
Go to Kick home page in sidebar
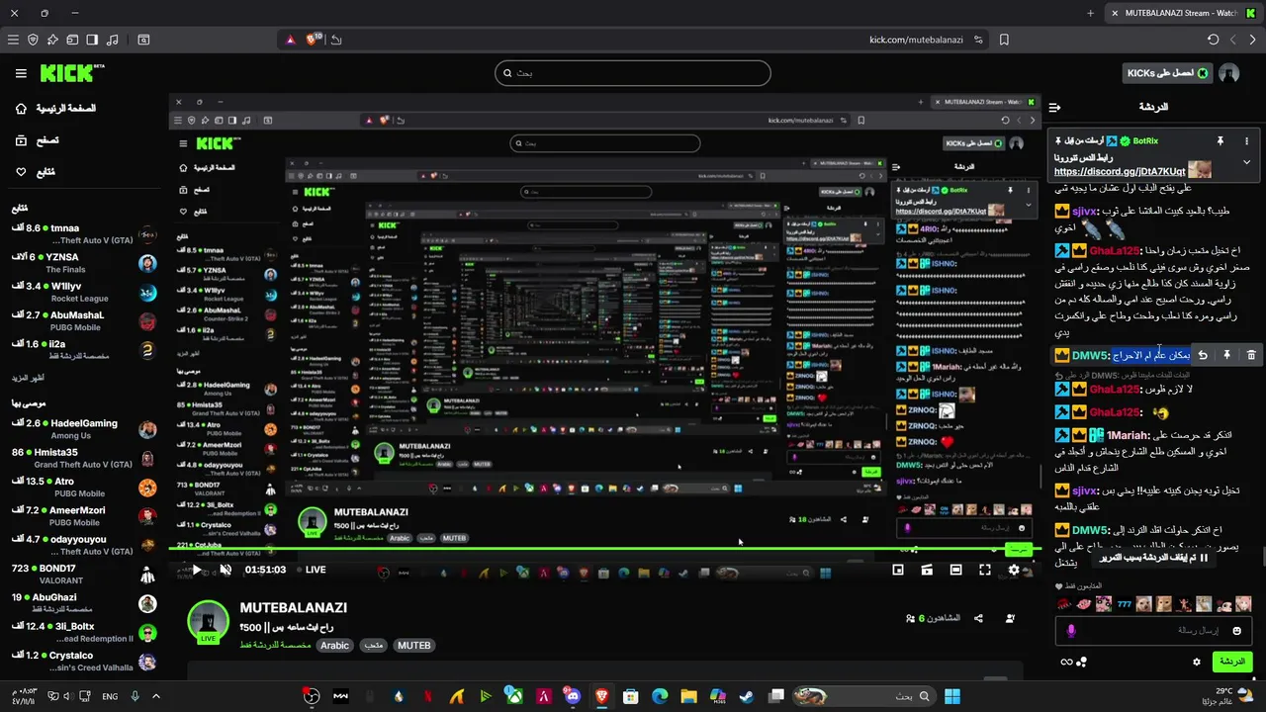point(54,108)
